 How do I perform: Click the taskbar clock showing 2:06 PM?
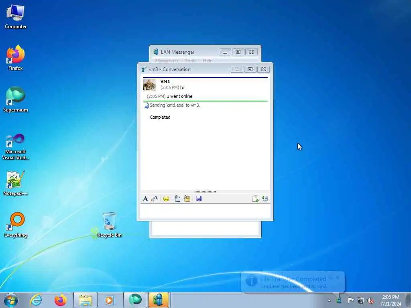coord(391,300)
